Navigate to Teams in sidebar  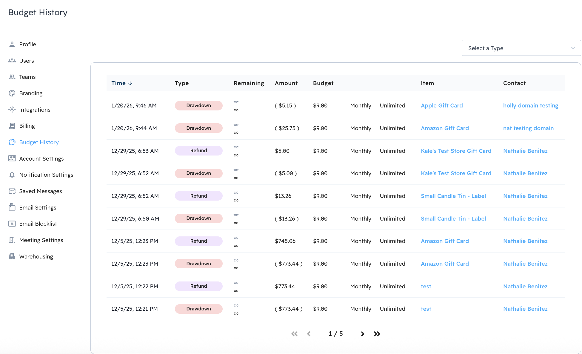pos(27,77)
